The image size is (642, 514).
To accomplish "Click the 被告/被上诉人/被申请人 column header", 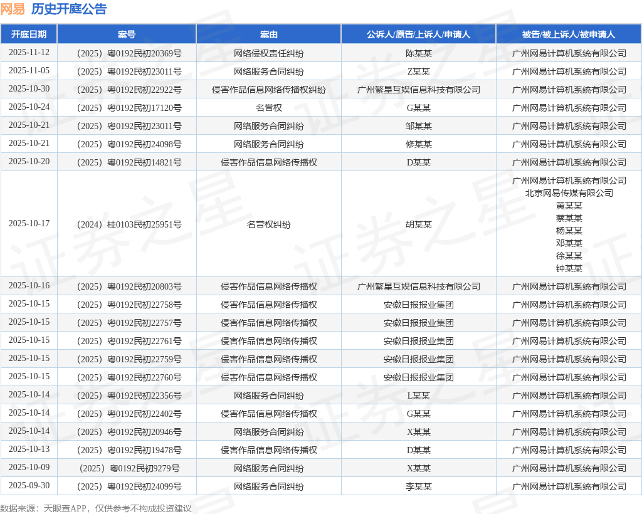I will (x=569, y=34).
